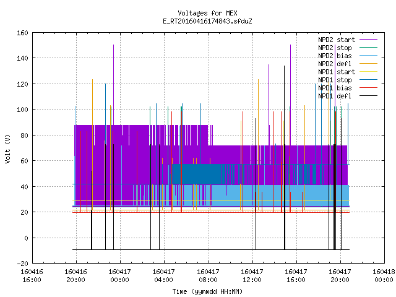Click the red NPD1 bias legend line
Viewport: 396px width, 297px height.
pos(368,88)
